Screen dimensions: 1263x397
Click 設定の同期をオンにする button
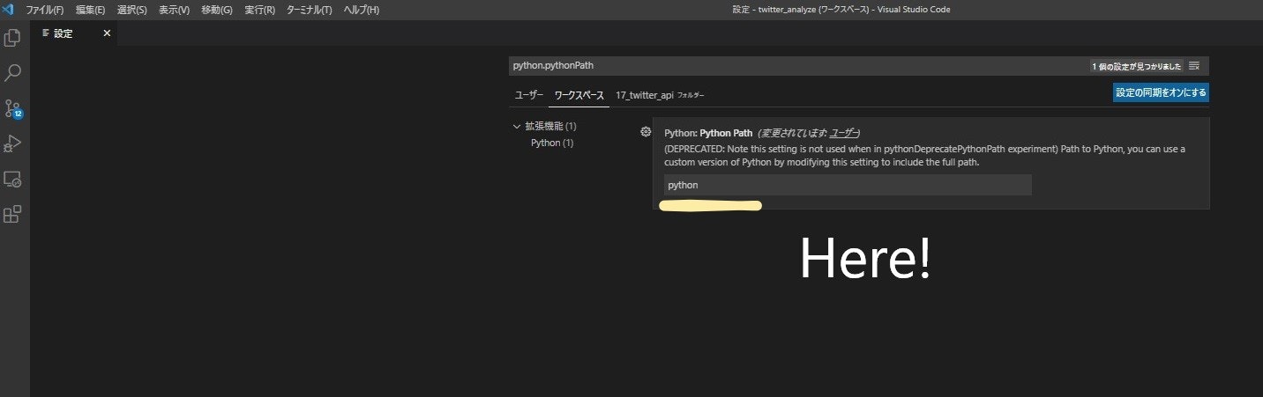[1161, 92]
